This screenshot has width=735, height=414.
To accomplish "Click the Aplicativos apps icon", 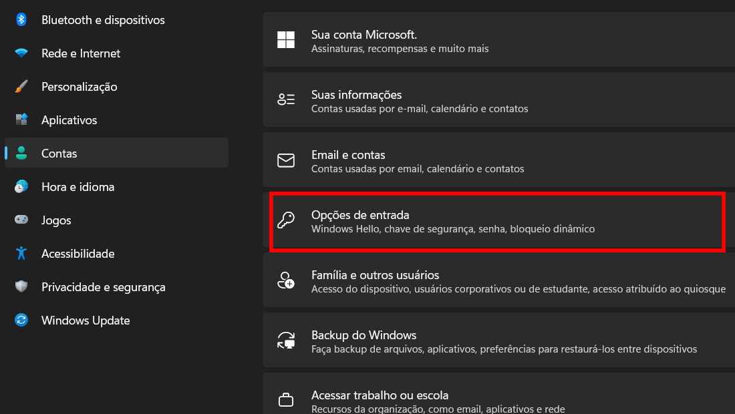I will (x=21, y=120).
